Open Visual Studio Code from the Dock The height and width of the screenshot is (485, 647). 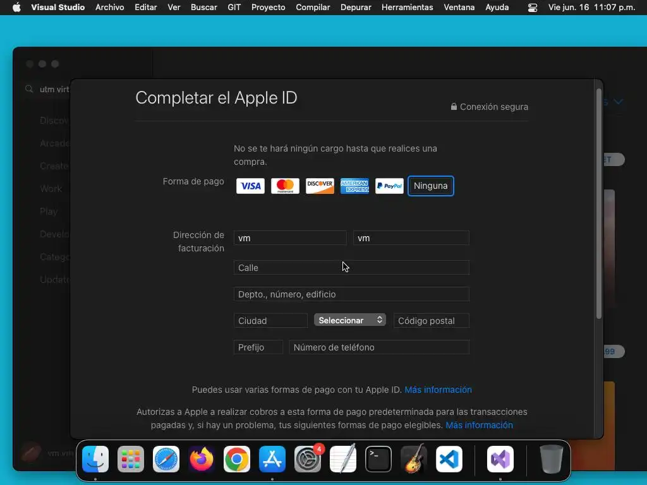coord(449,459)
